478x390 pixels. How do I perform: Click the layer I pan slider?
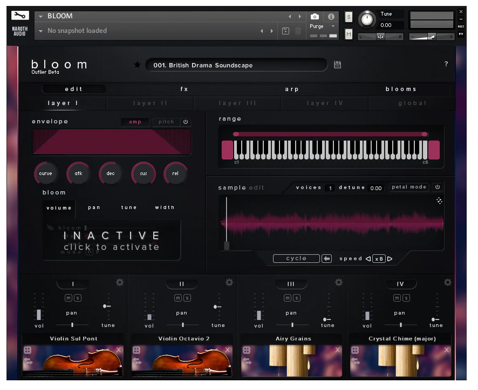(x=72, y=325)
